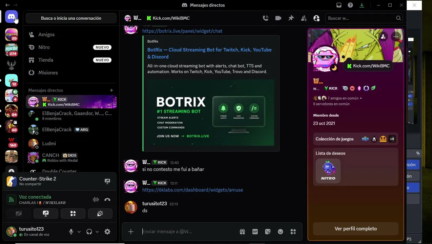Start a voice call with Kick.com/WikiBMC
Image resolution: width=432 pixels, height=244 pixels.
tap(266, 18)
